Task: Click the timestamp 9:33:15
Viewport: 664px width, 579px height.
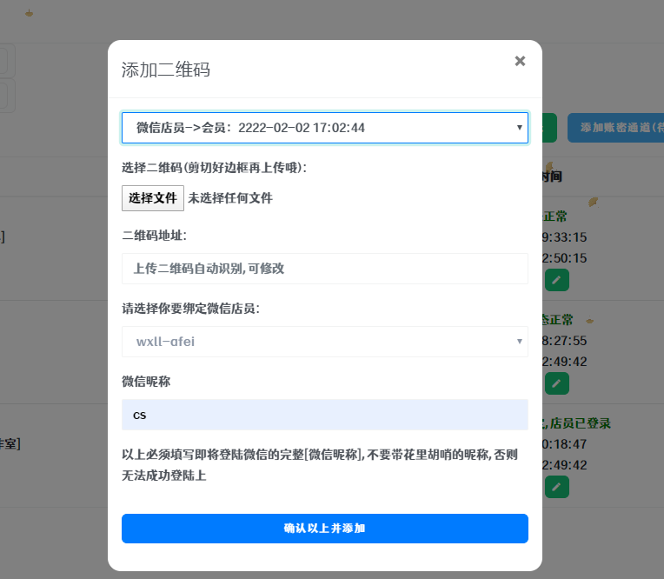Action: (x=564, y=237)
